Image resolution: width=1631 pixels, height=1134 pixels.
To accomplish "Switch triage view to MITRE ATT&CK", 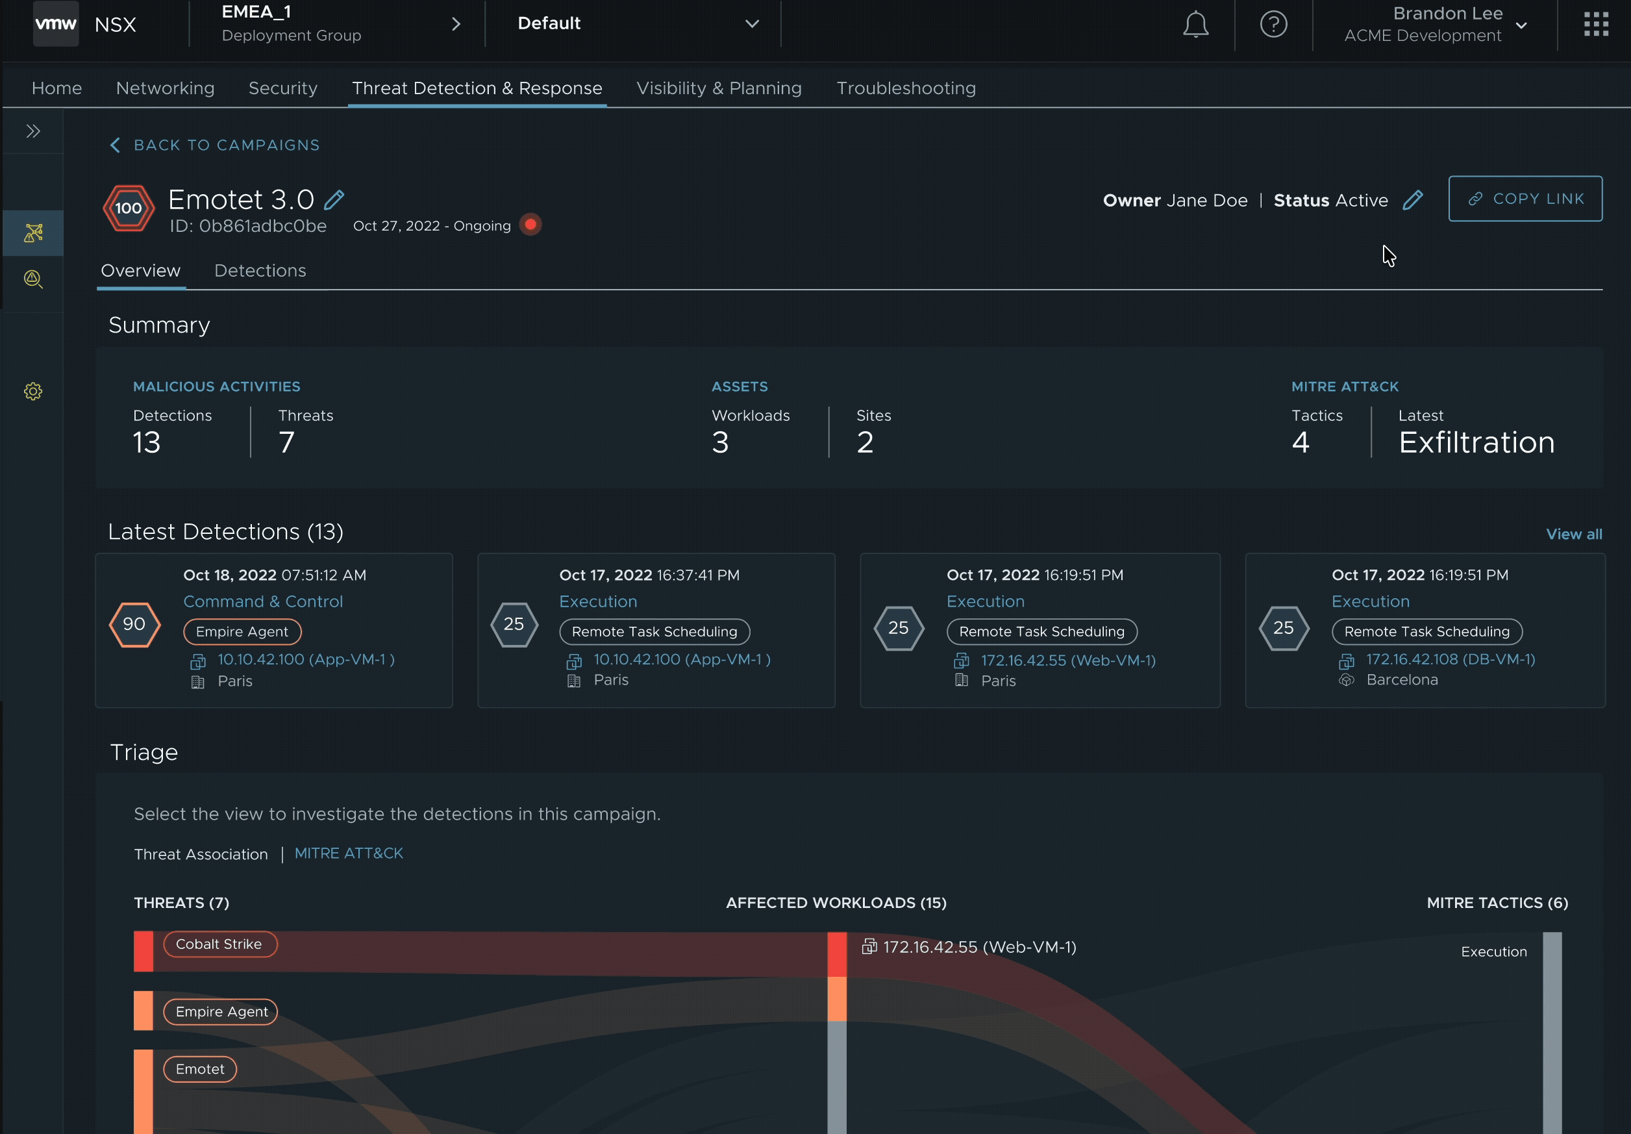I will (x=349, y=853).
